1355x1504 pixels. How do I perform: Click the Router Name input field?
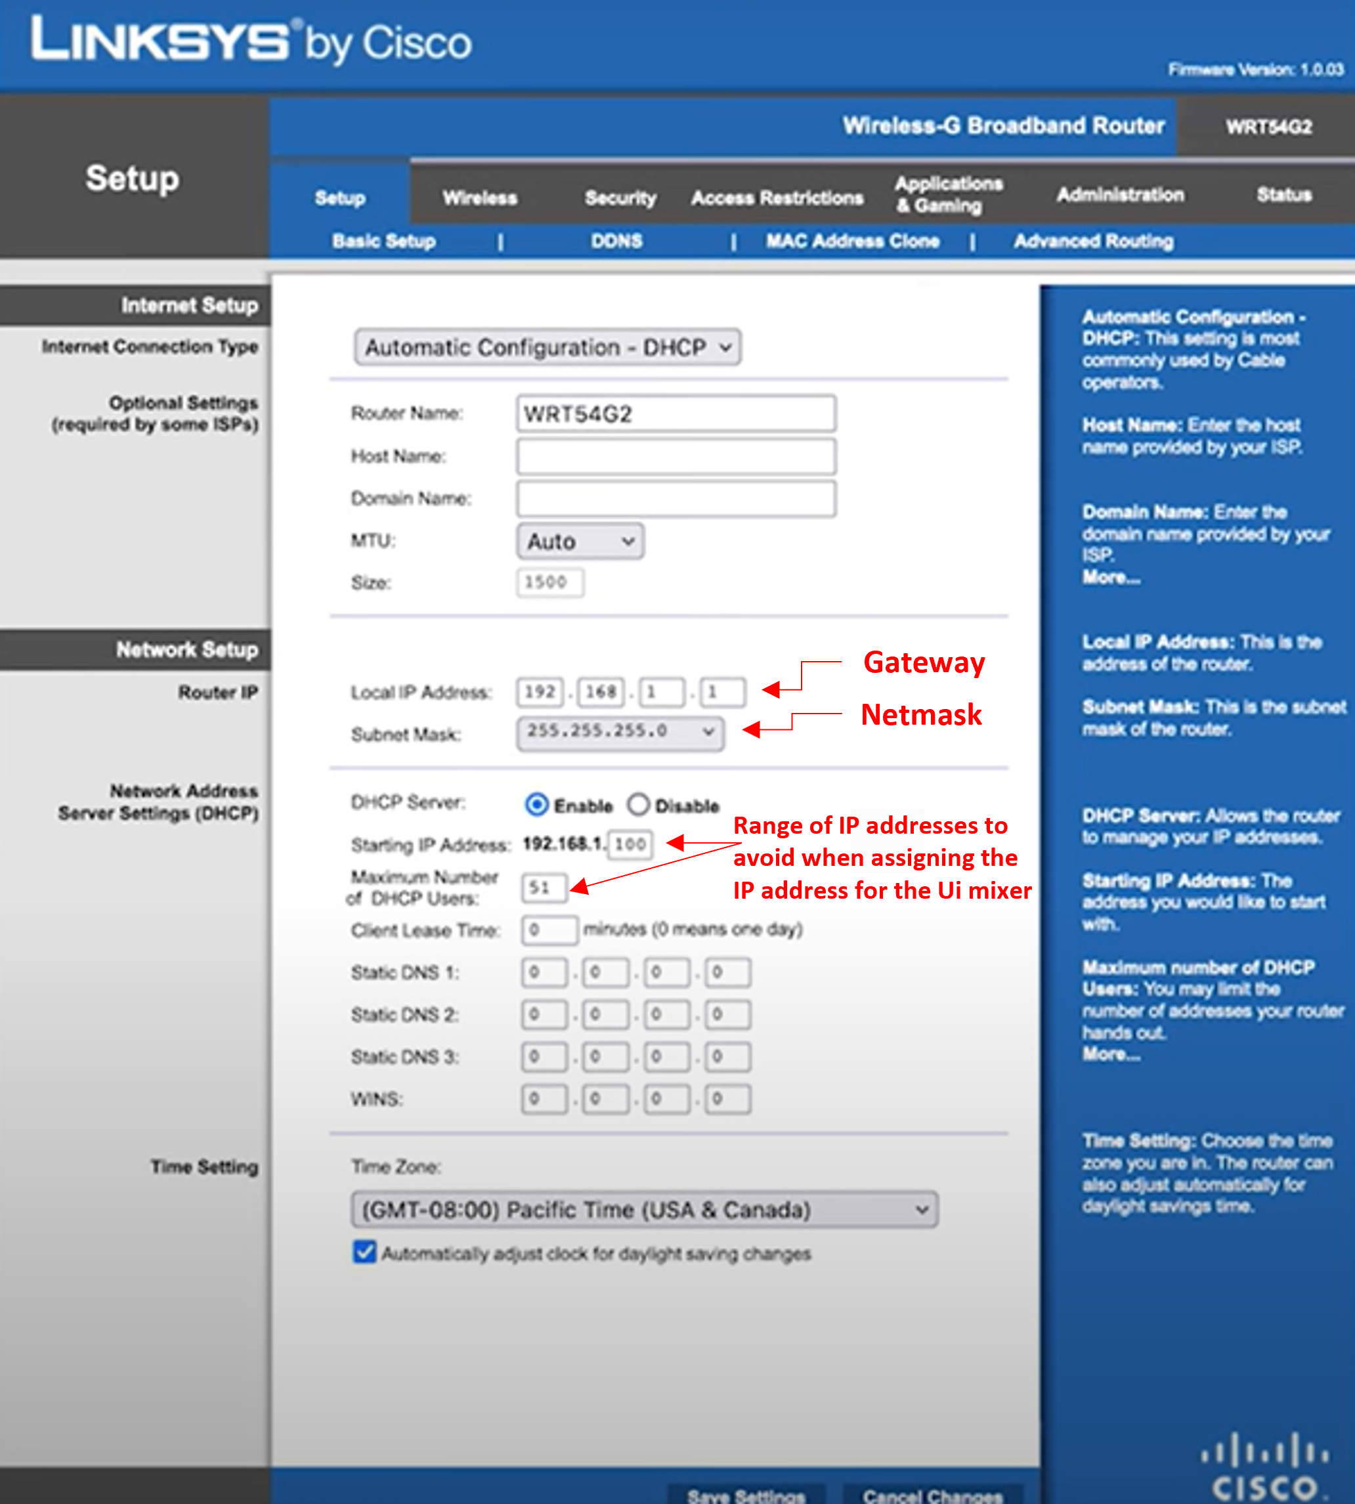click(676, 413)
